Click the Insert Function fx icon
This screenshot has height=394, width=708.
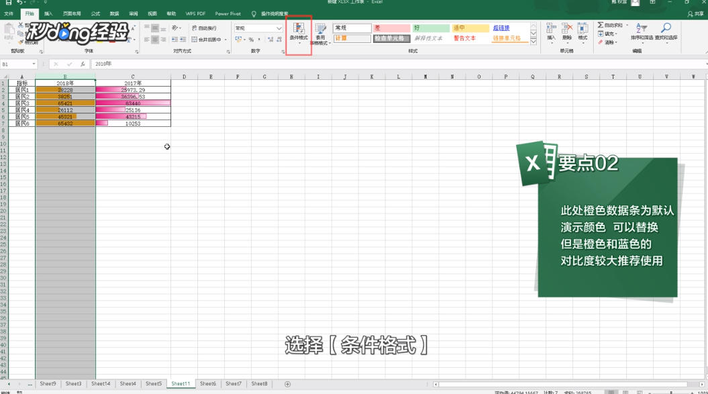tap(83, 64)
